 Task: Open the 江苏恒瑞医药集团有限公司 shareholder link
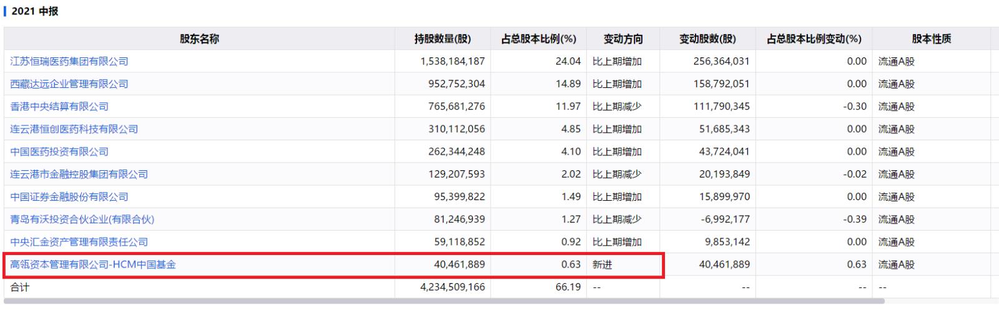69,61
